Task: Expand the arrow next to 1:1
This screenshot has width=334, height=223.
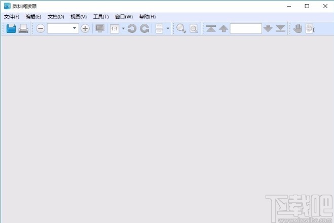Action: (x=123, y=28)
